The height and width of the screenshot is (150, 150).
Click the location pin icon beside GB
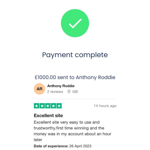(x=69, y=92)
